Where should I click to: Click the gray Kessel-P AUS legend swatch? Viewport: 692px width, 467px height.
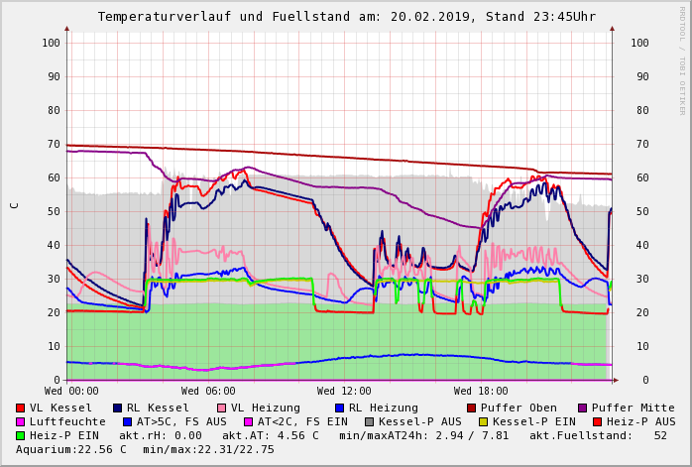[x=370, y=421]
